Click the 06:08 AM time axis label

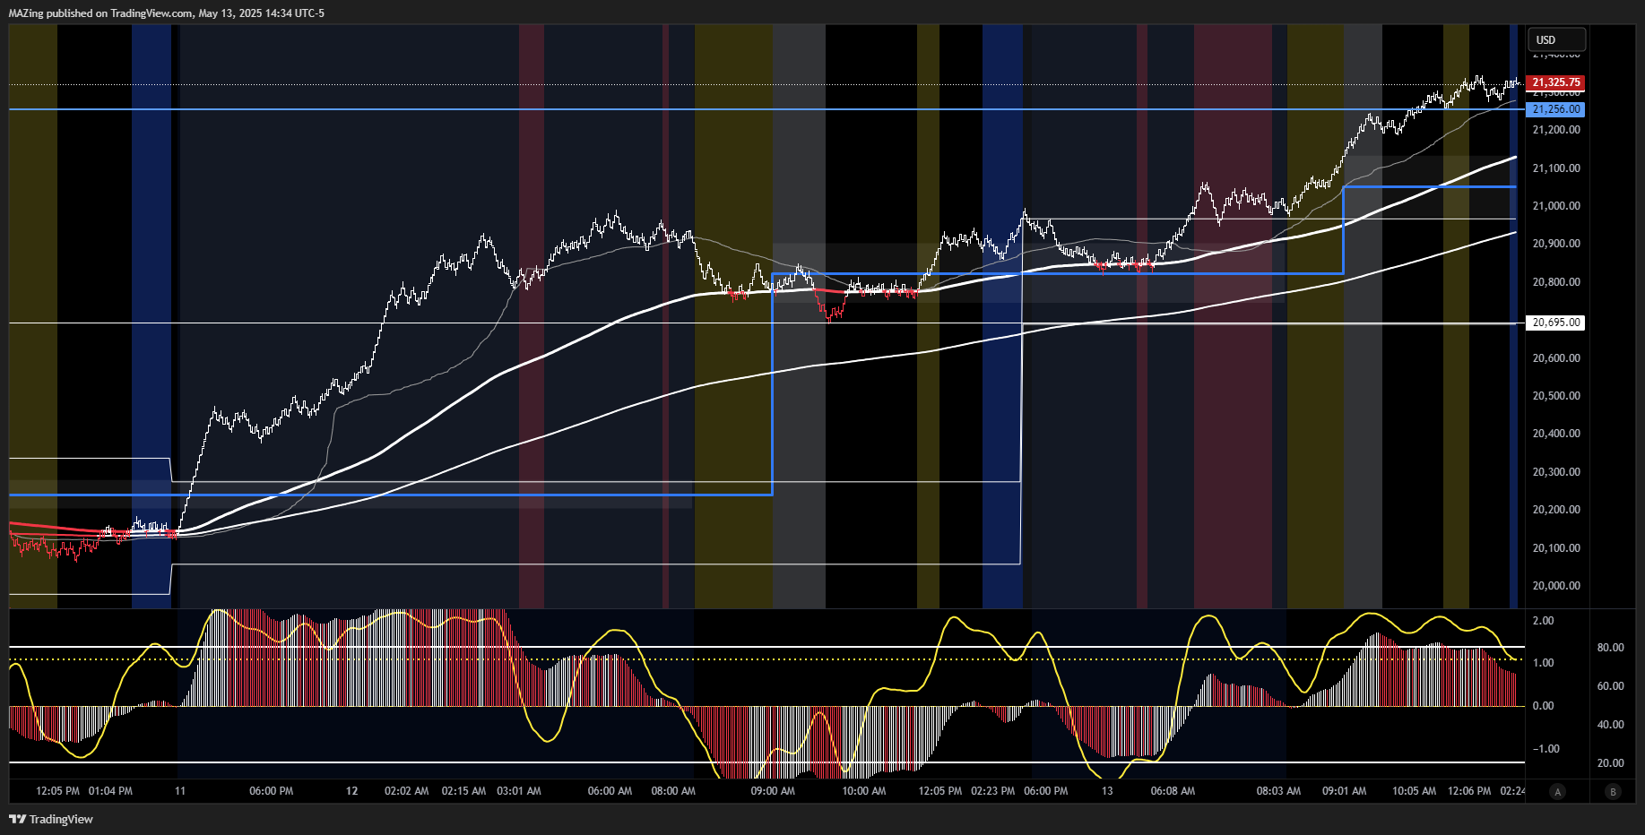click(x=1173, y=791)
